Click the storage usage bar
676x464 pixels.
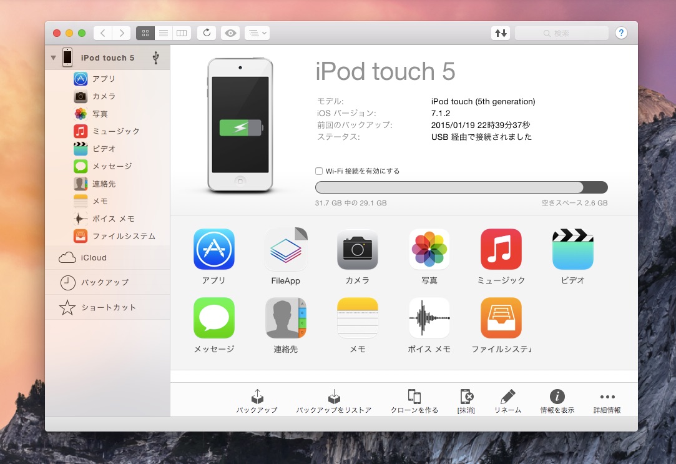(x=461, y=187)
